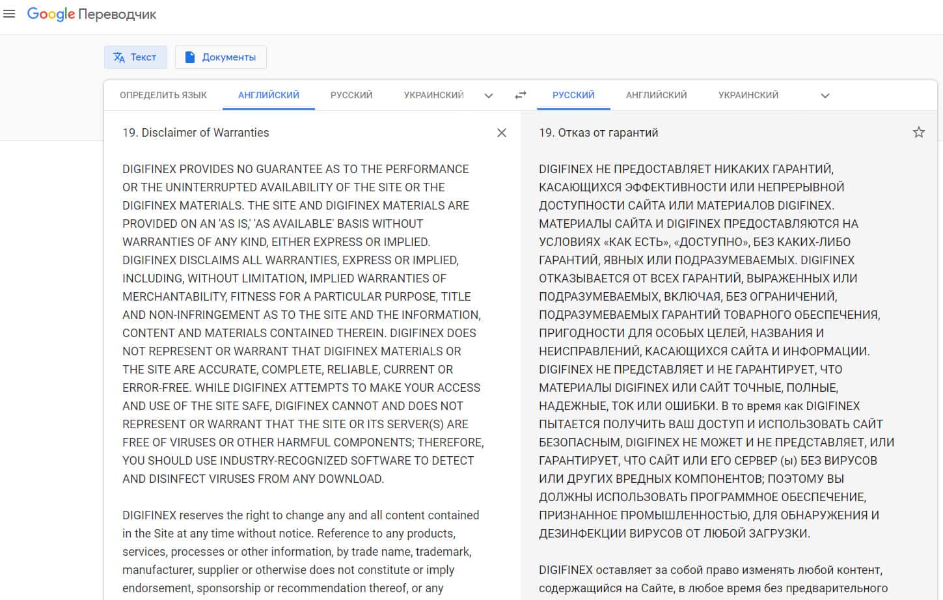Select Русский as target language
The image size is (943, 600).
click(x=573, y=95)
